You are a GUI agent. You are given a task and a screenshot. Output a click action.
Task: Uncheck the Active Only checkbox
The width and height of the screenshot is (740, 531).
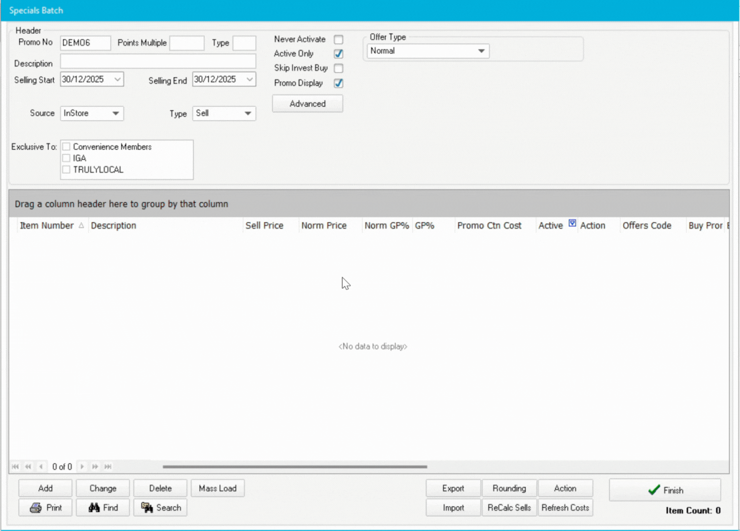(338, 54)
